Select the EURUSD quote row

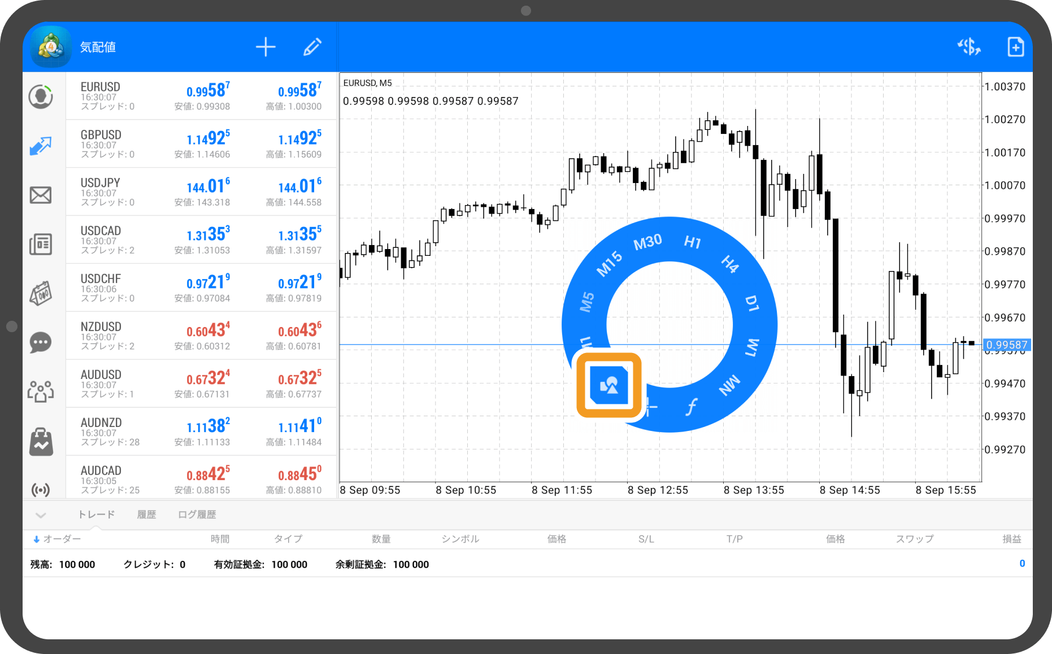201,96
